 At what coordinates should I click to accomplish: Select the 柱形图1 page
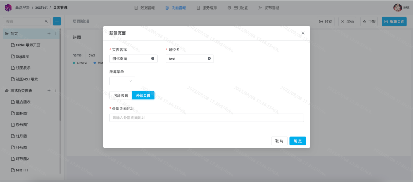[22, 136]
